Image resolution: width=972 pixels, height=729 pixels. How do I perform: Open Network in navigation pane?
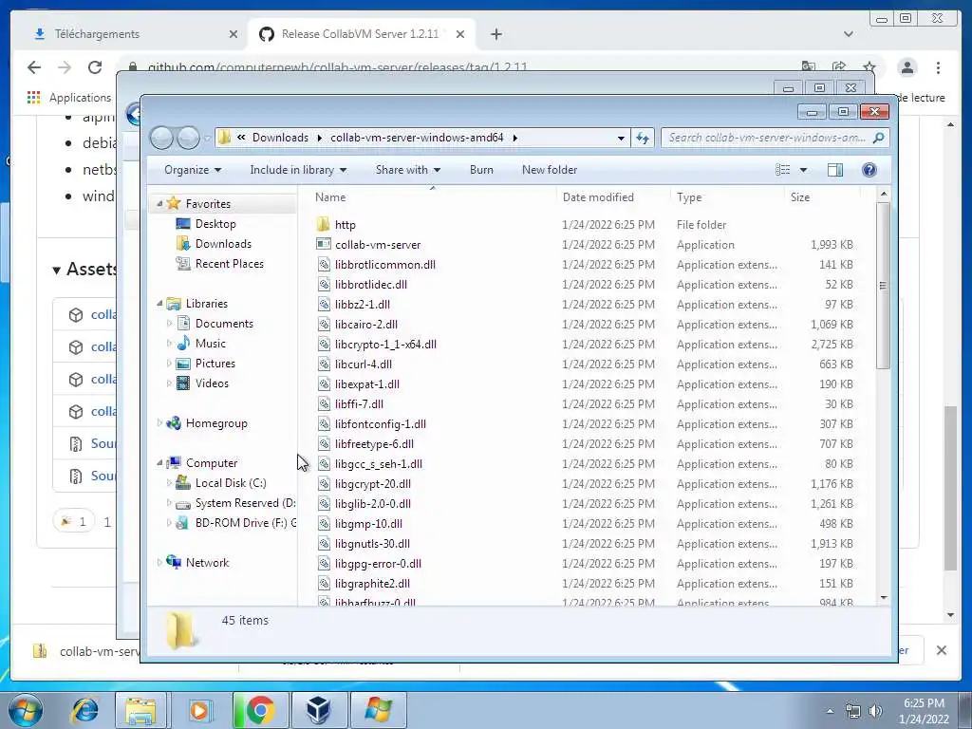point(207,563)
